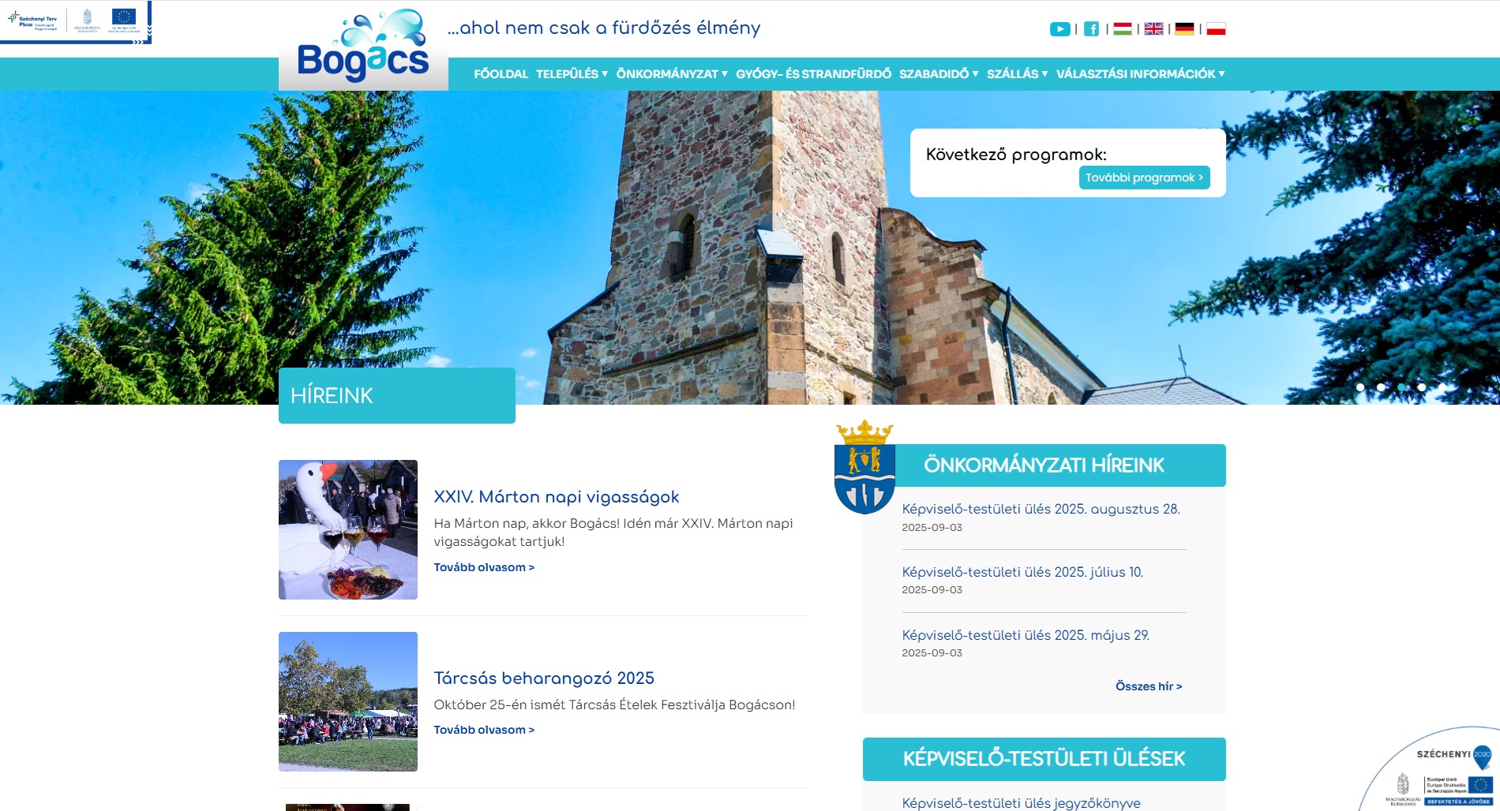Read more about XXIV. Márton napi vigasságok

483,567
